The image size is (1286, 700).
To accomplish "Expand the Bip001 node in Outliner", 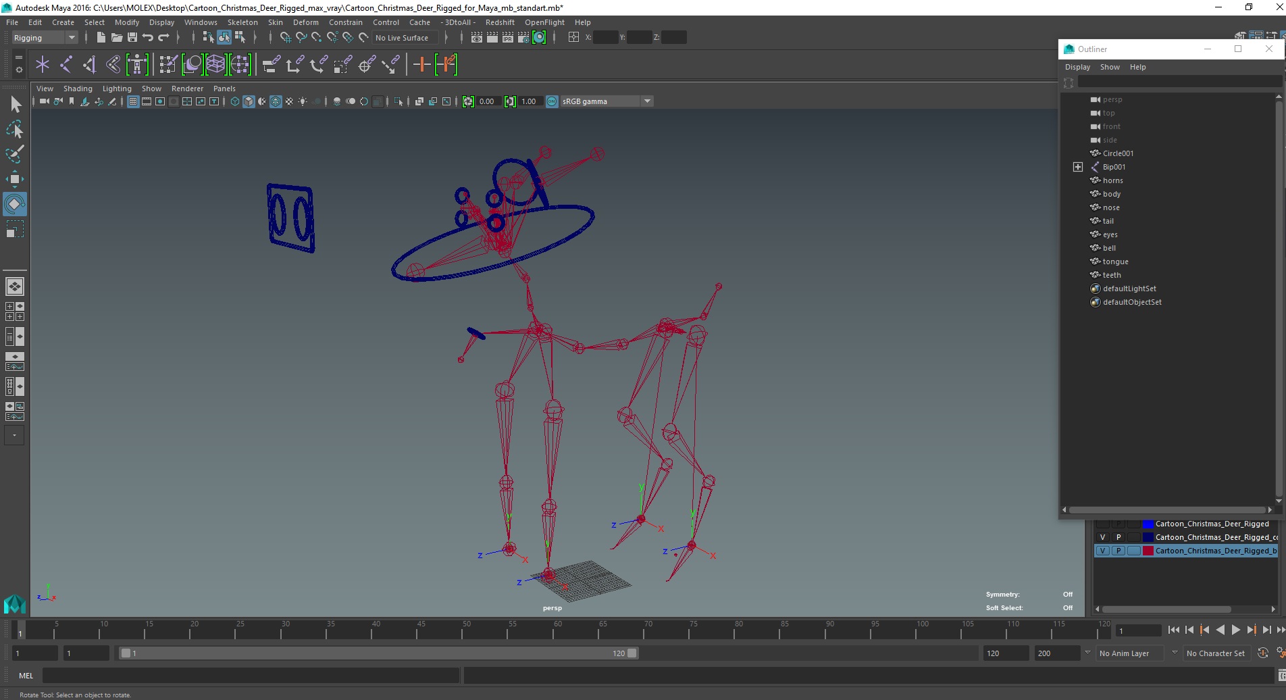I will (1078, 167).
